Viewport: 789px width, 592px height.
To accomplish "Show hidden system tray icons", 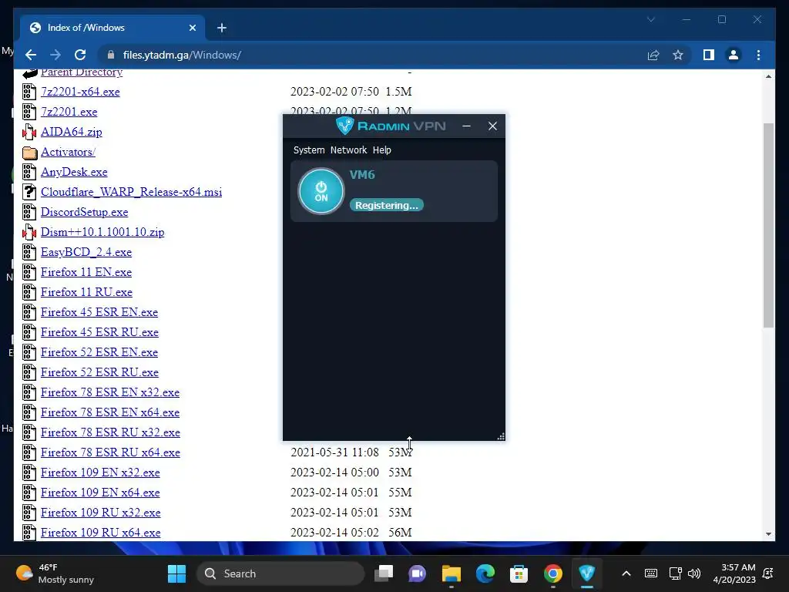I will coord(626,573).
